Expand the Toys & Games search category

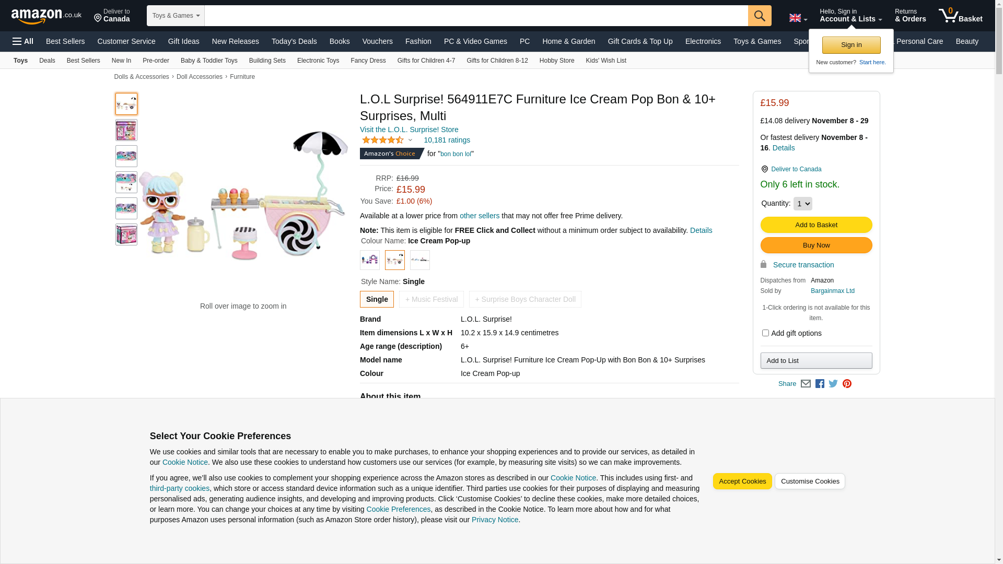click(x=176, y=16)
